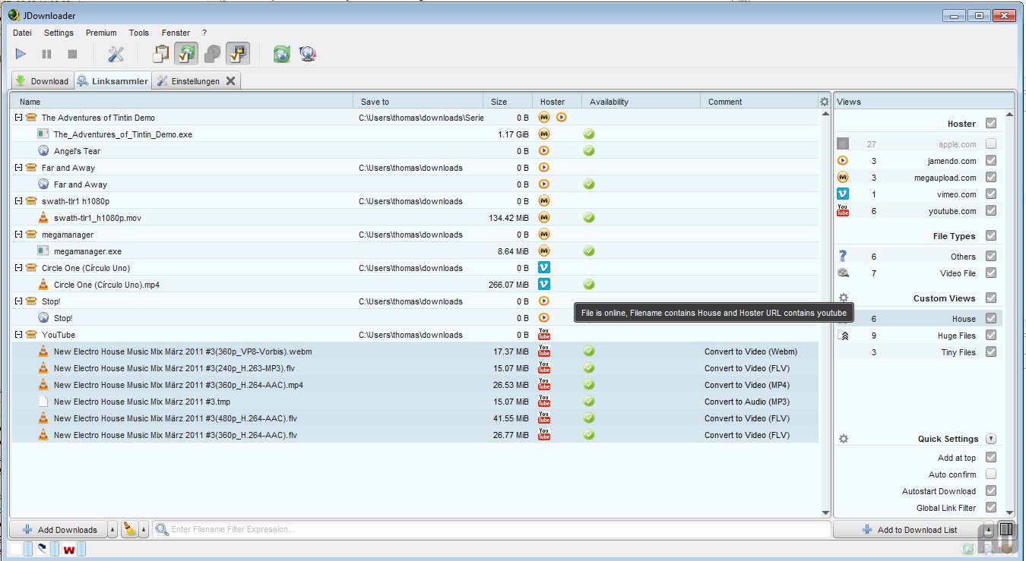Open Quick Settings gear icon

click(843, 439)
